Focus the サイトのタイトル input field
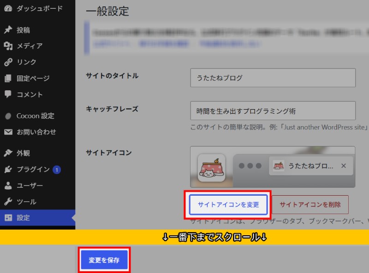Viewport: 369px width, 273px height. click(x=273, y=78)
